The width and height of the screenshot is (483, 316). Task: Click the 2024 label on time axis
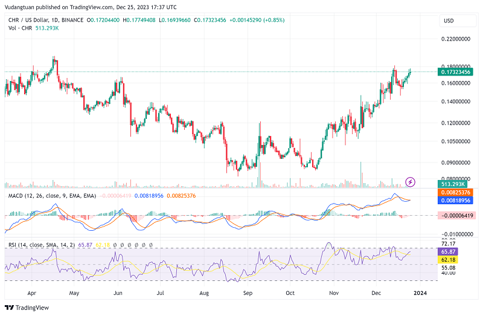pyautogui.click(x=422, y=292)
